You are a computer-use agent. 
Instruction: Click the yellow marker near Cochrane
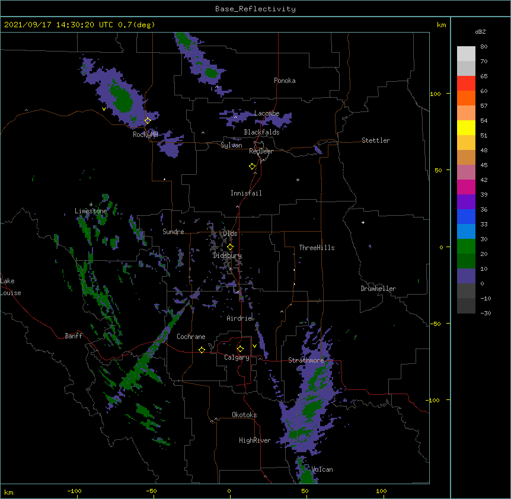point(202,350)
